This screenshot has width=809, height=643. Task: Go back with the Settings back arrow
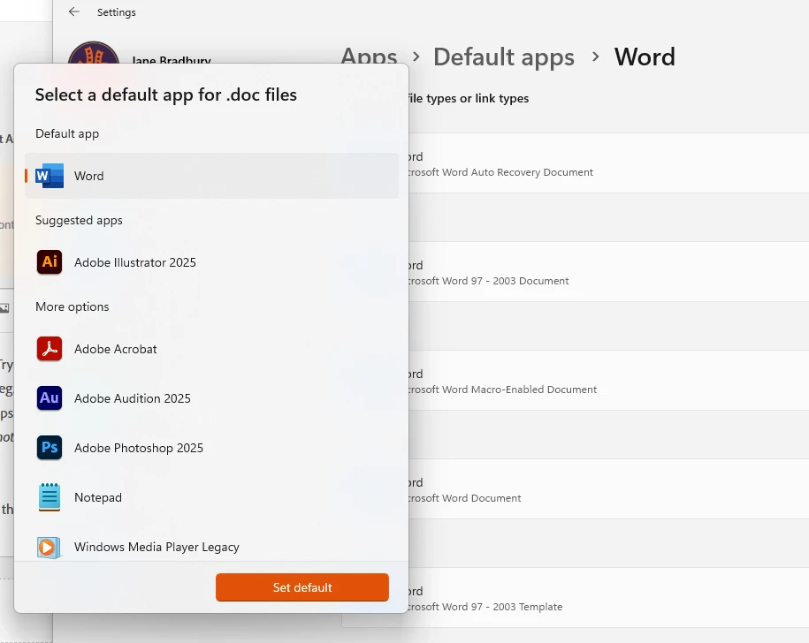click(74, 11)
